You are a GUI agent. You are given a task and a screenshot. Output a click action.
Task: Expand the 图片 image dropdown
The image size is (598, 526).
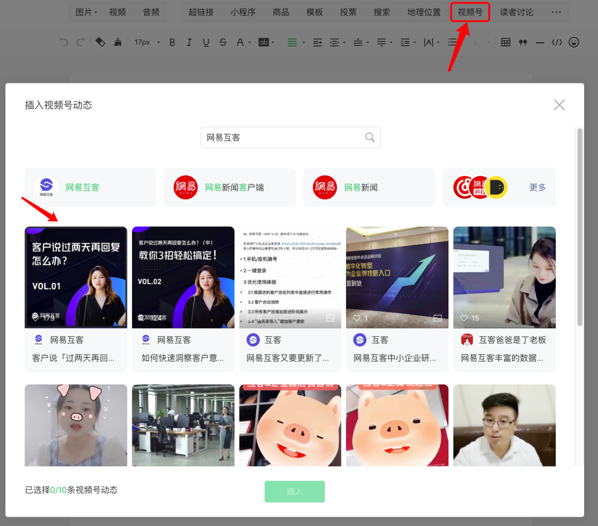[86, 12]
